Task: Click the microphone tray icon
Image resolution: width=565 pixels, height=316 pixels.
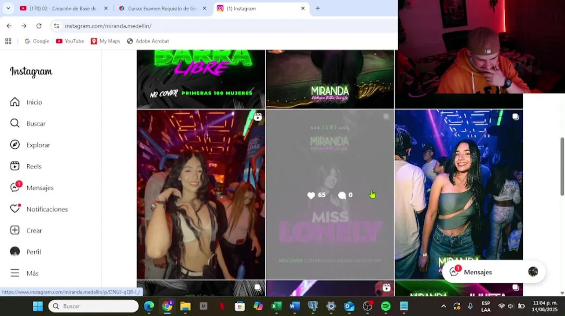Action: click(470, 306)
